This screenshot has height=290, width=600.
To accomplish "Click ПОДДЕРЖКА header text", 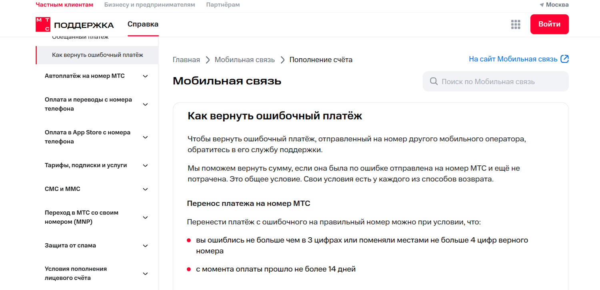I will click(84, 25).
